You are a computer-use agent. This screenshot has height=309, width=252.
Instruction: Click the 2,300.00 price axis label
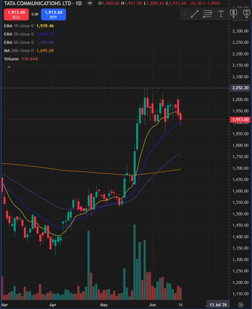240,31
